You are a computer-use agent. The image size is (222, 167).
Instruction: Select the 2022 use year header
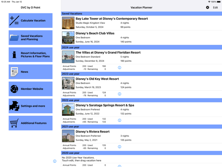(142, 100)
